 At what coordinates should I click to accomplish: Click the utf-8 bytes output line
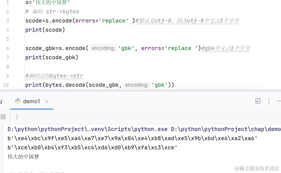pyautogui.click(x=132, y=139)
